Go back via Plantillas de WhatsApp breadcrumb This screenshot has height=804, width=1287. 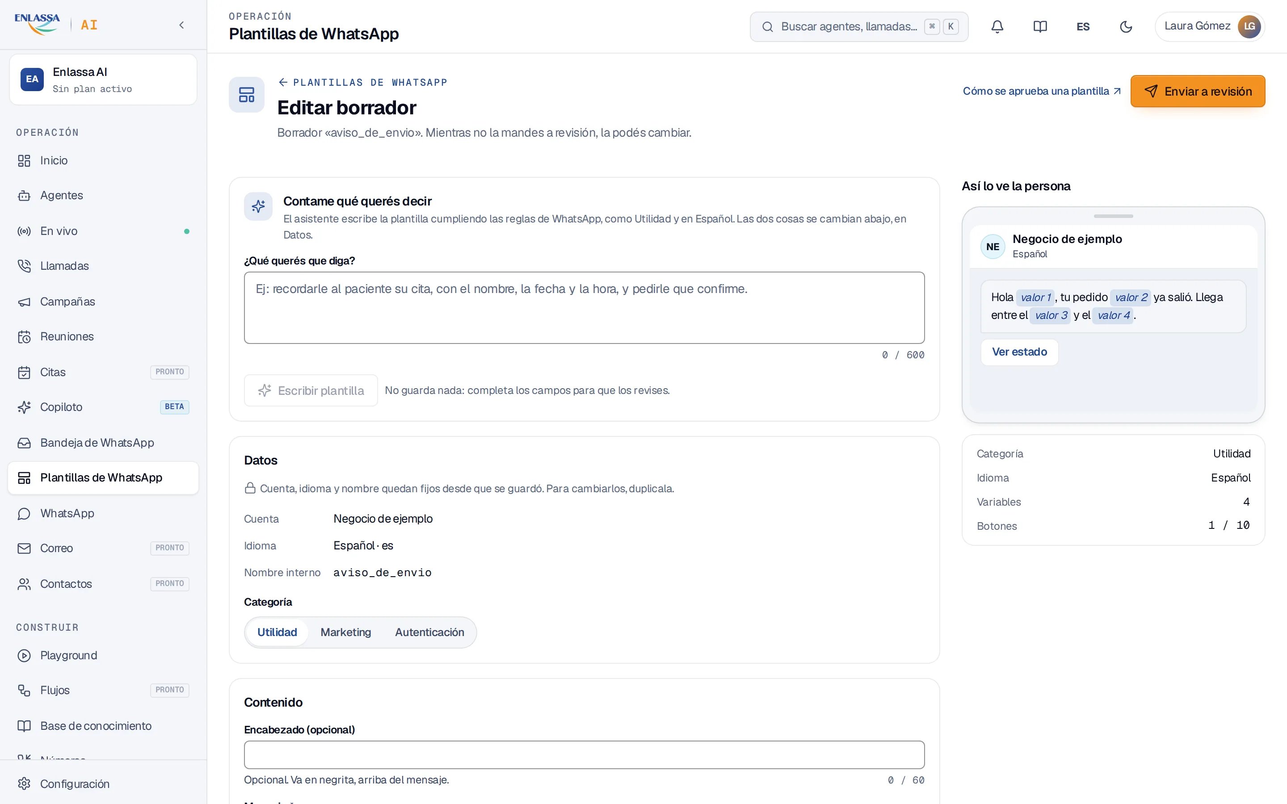pyautogui.click(x=363, y=83)
